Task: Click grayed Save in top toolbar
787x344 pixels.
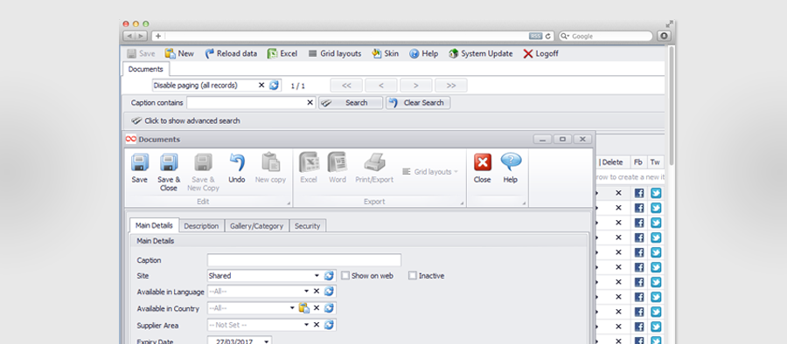Action: click(x=141, y=53)
